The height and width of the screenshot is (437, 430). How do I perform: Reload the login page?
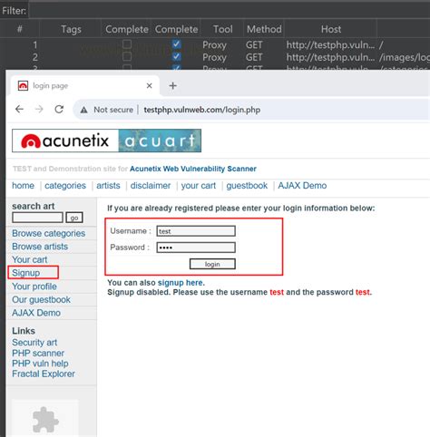[x=59, y=109]
